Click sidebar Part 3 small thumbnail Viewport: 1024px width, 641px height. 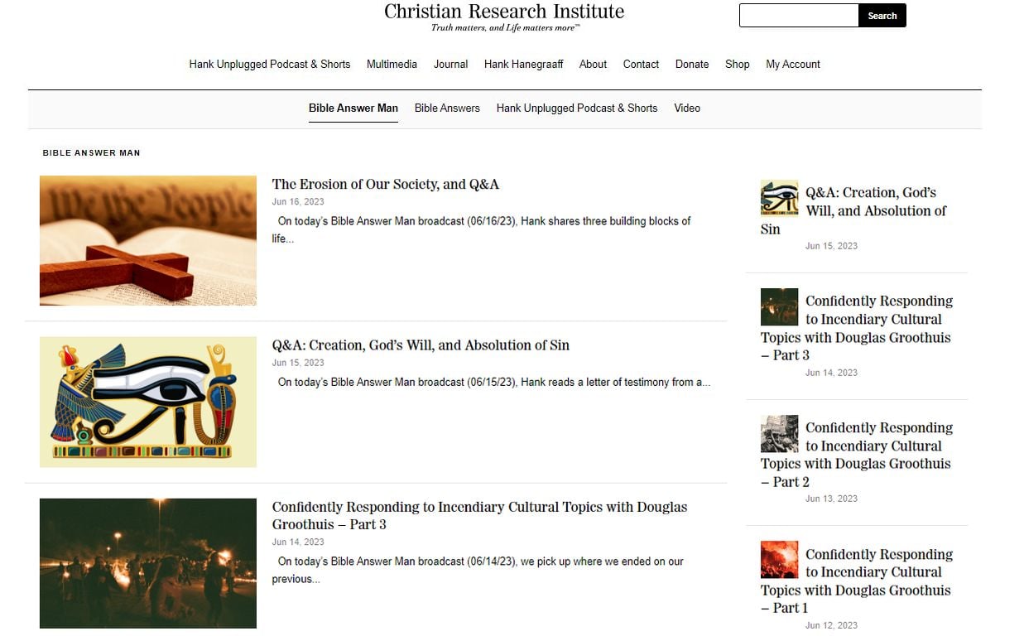pos(779,306)
